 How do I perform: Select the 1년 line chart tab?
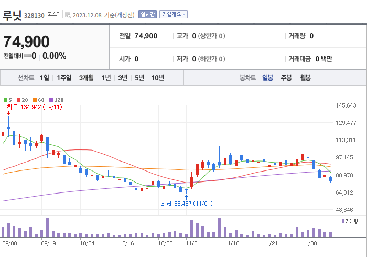click(106, 78)
